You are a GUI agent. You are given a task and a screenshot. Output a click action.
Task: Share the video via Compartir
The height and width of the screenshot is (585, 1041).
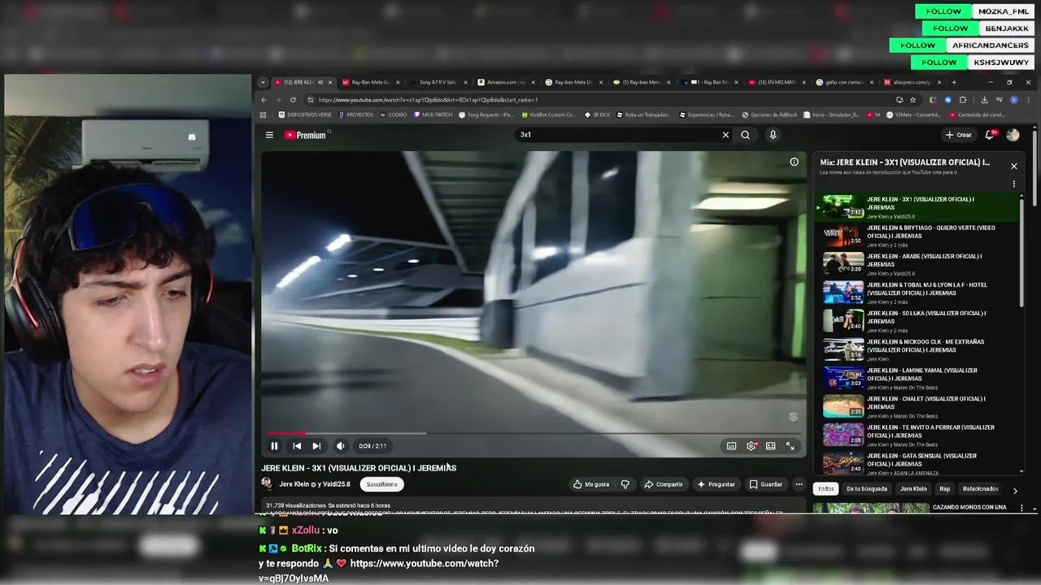click(664, 484)
